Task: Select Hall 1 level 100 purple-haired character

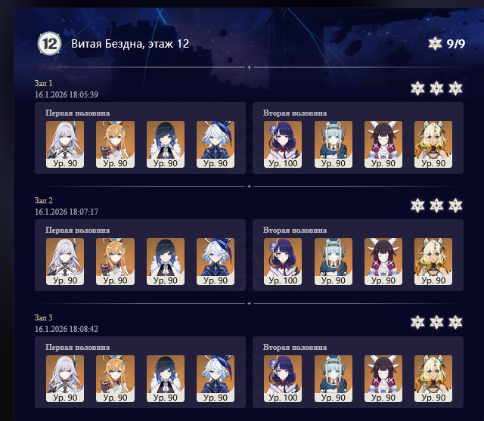Action: tap(283, 144)
